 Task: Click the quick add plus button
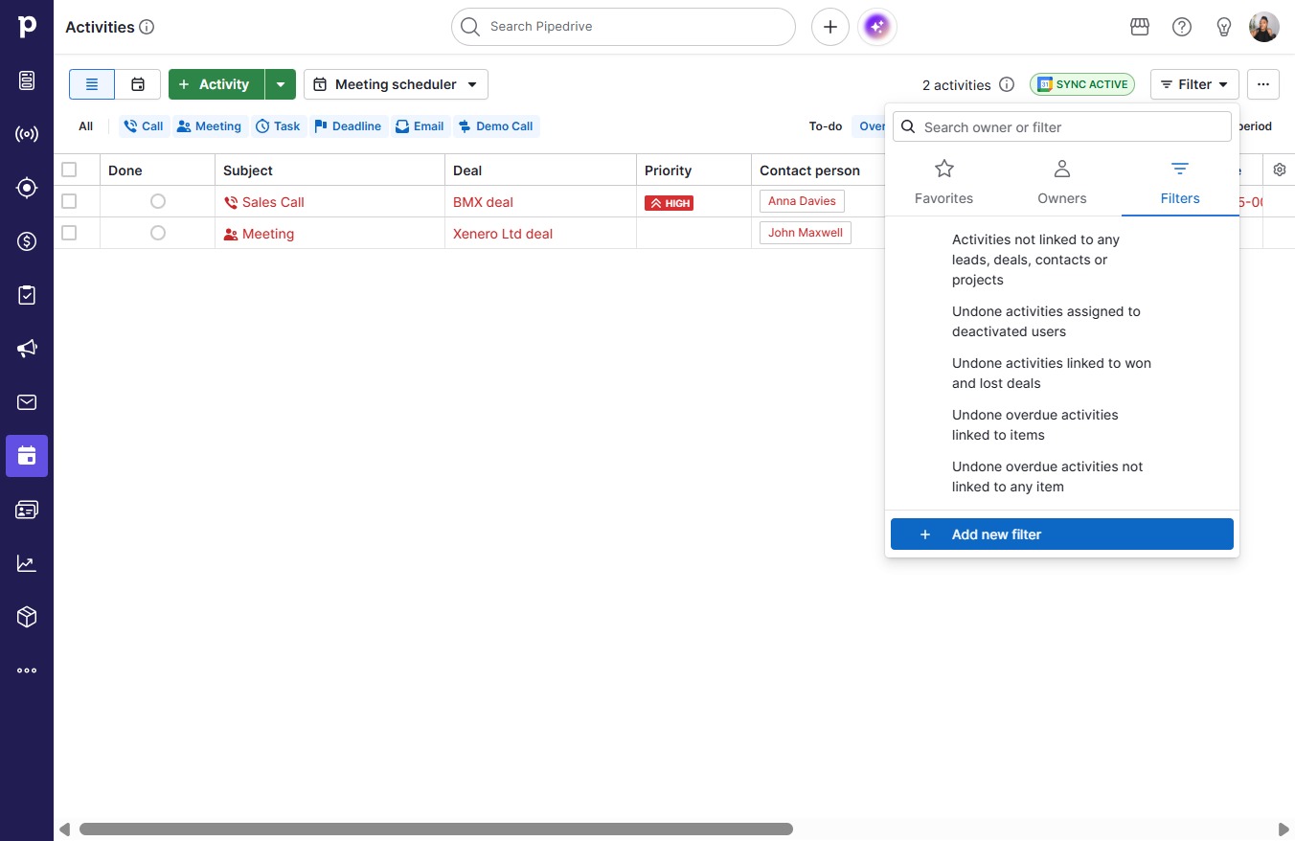830,27
